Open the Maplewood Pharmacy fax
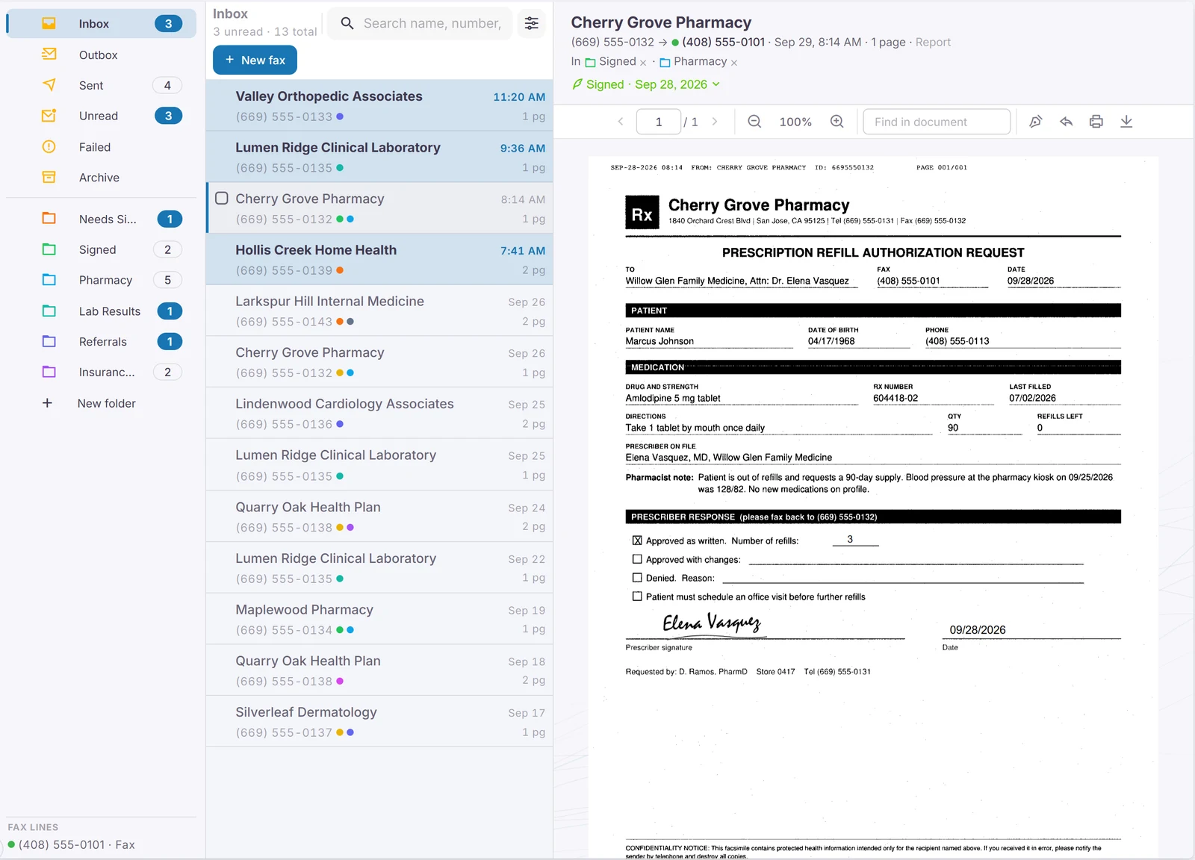1195x860 pixels. tap(379, 620)
